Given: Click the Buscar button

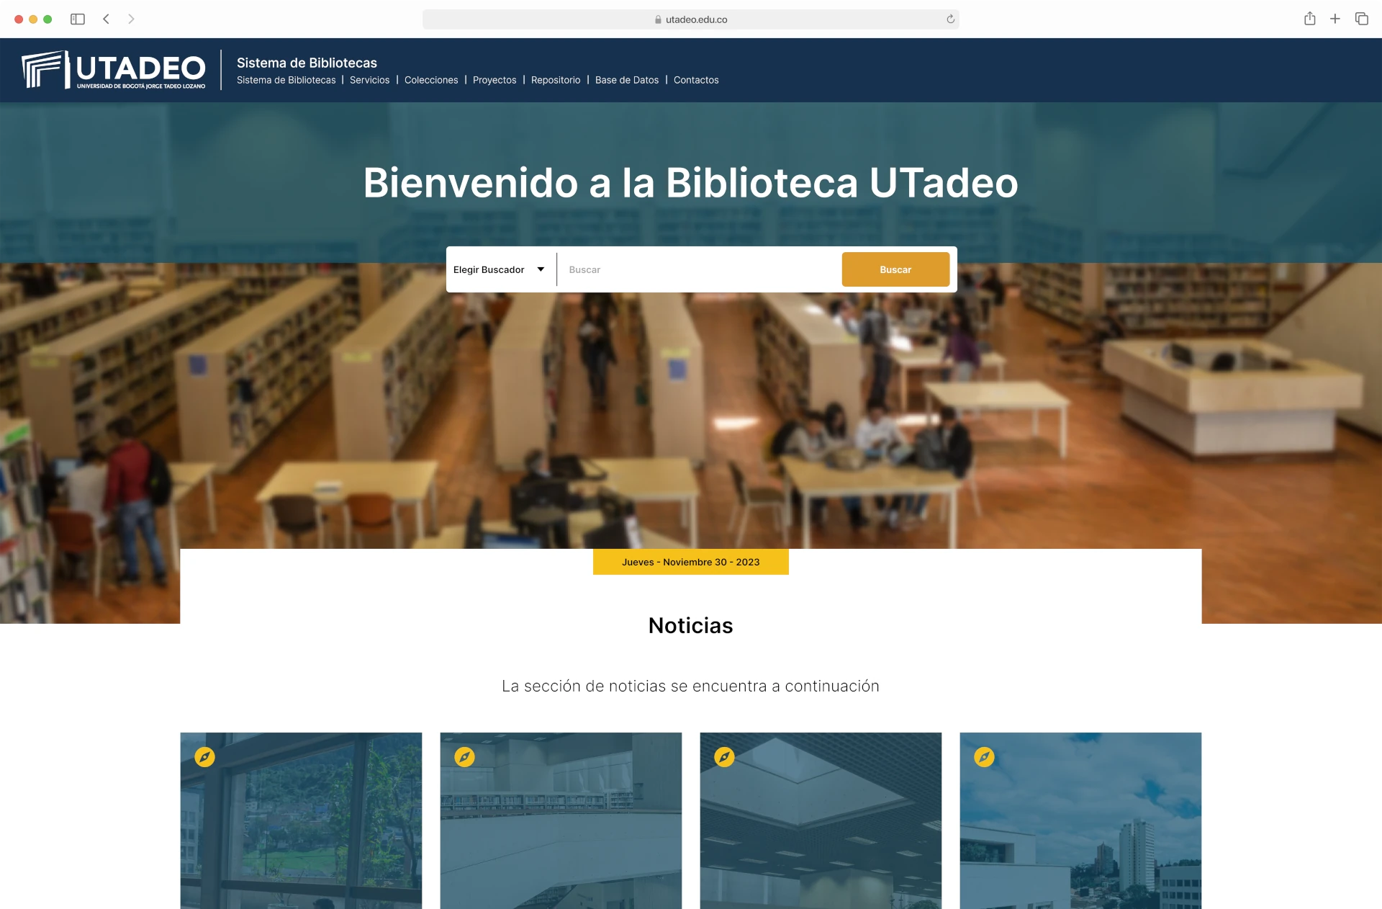Looking at the screenshot, I should [895, 269].
